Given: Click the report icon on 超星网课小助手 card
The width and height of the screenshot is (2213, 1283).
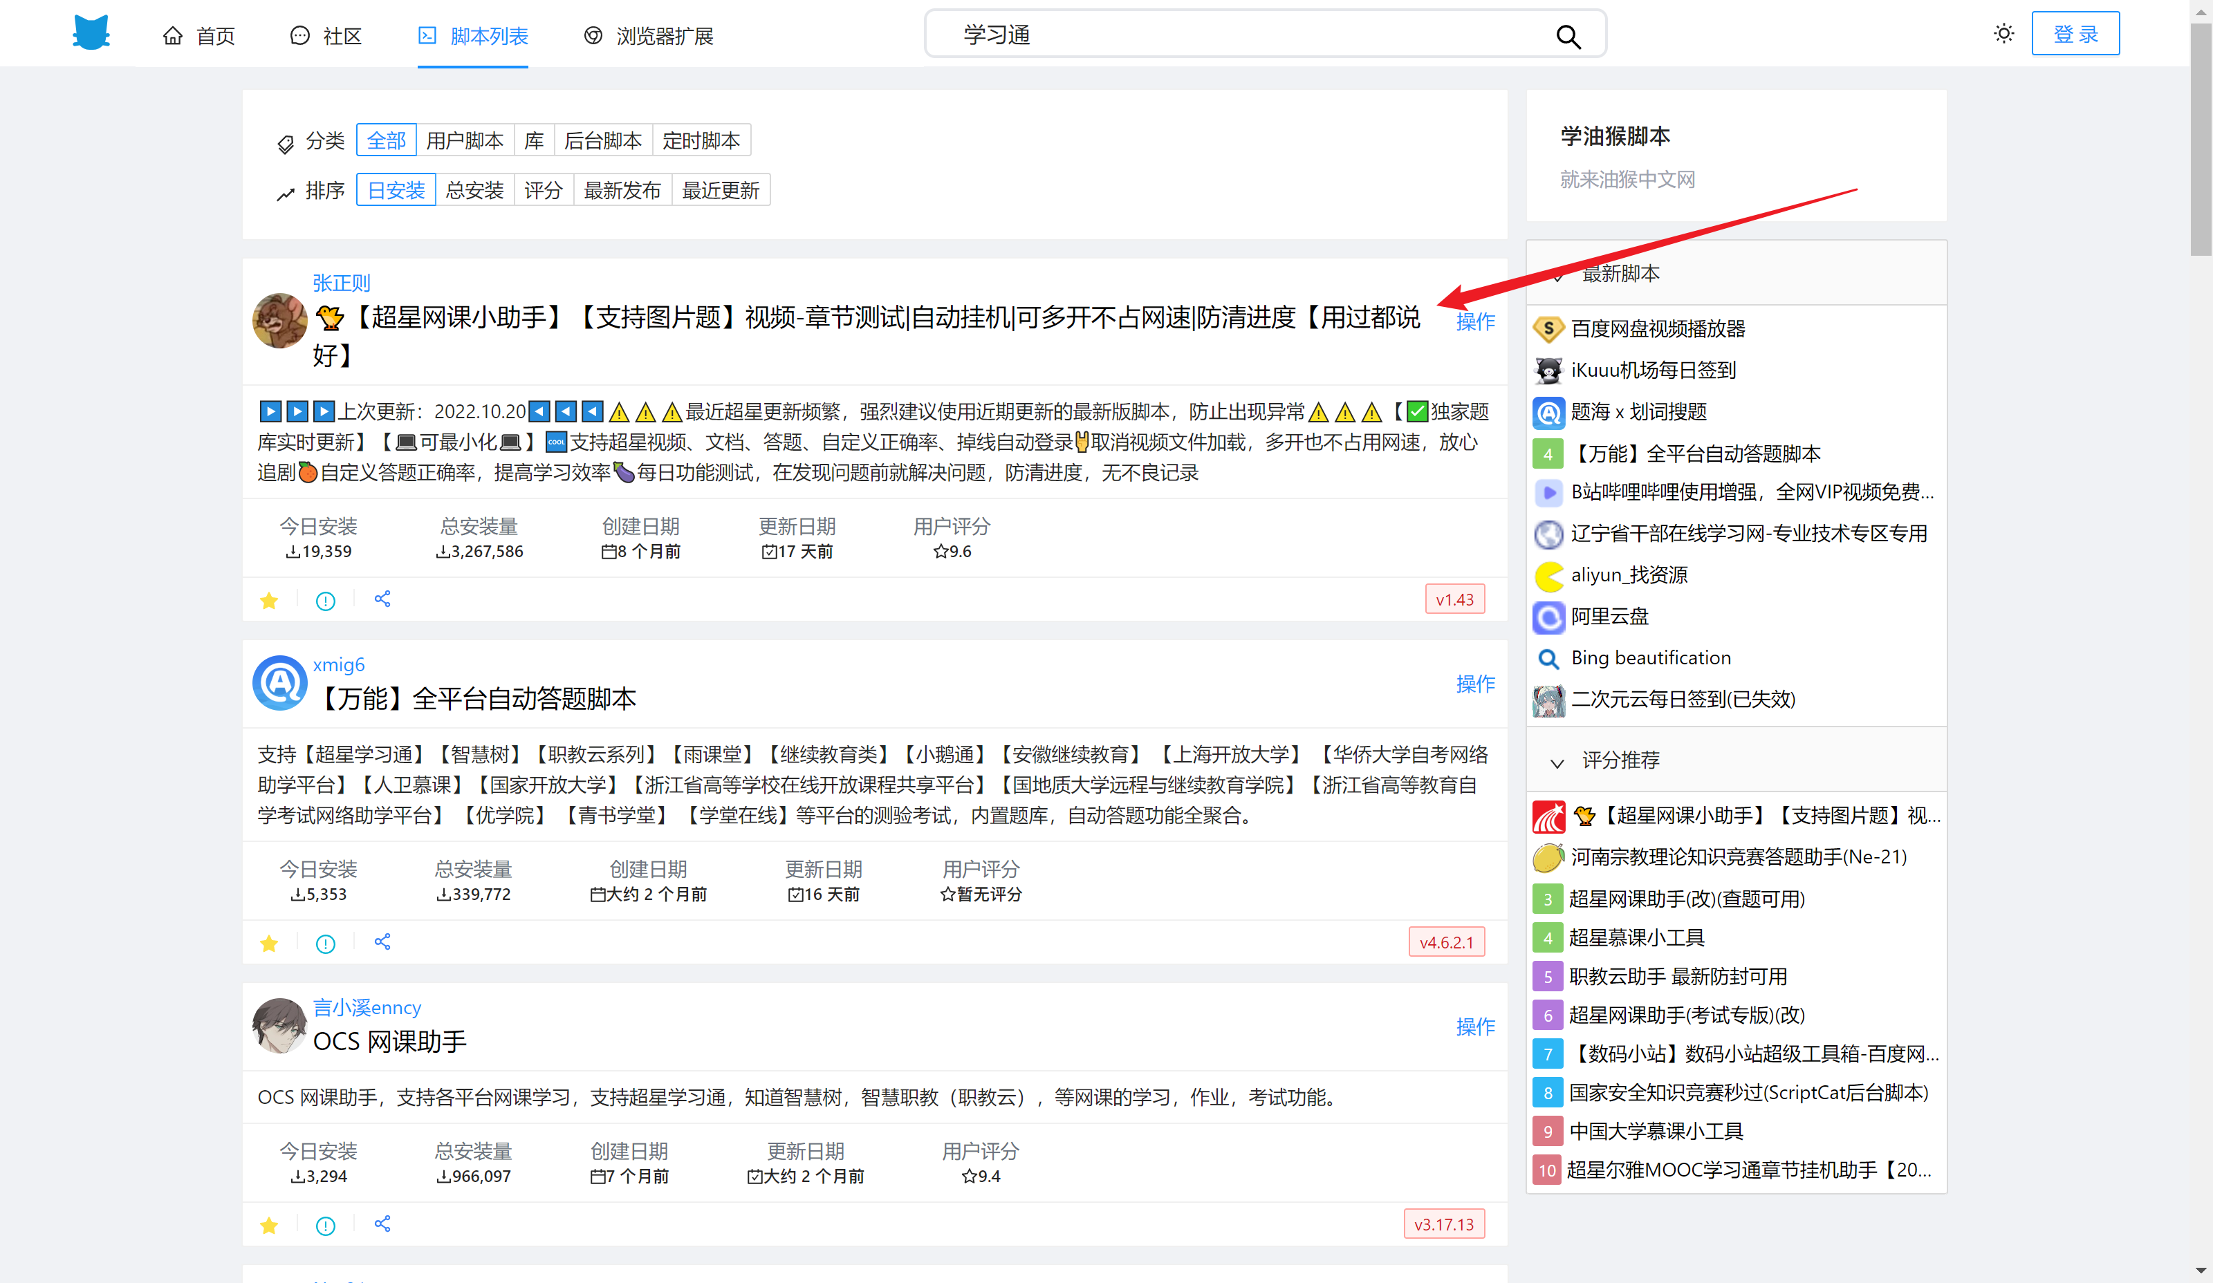Looking at the screenshot, I should (x=326, y=599).
